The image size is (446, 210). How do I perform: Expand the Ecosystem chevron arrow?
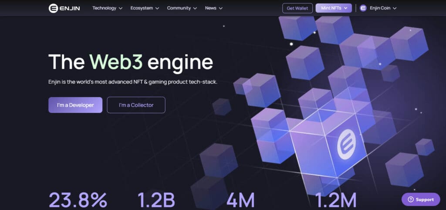(157, 9)
